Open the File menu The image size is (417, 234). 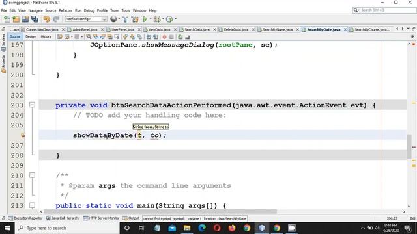coord(4,10)
